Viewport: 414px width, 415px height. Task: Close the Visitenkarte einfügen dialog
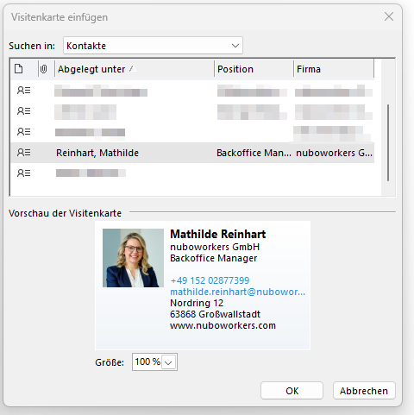point(389,16)
